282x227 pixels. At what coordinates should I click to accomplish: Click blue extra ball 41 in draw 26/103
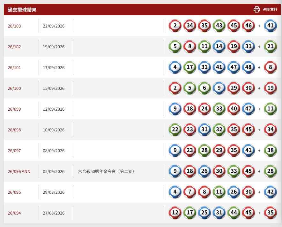[x=270, y=26]
